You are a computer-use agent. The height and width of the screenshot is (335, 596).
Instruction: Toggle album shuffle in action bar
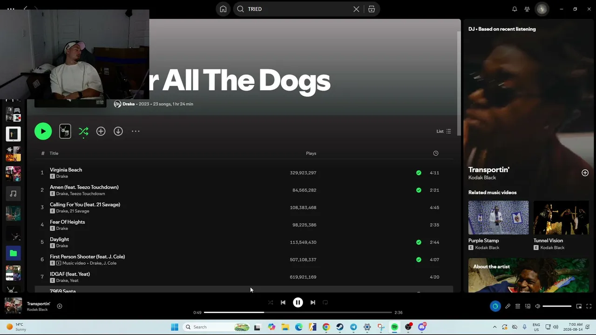click(x=83, y=131)
